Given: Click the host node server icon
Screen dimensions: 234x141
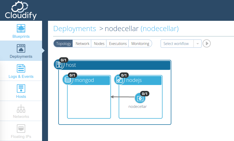Looking at the screenshot, I should coord(59,65).
